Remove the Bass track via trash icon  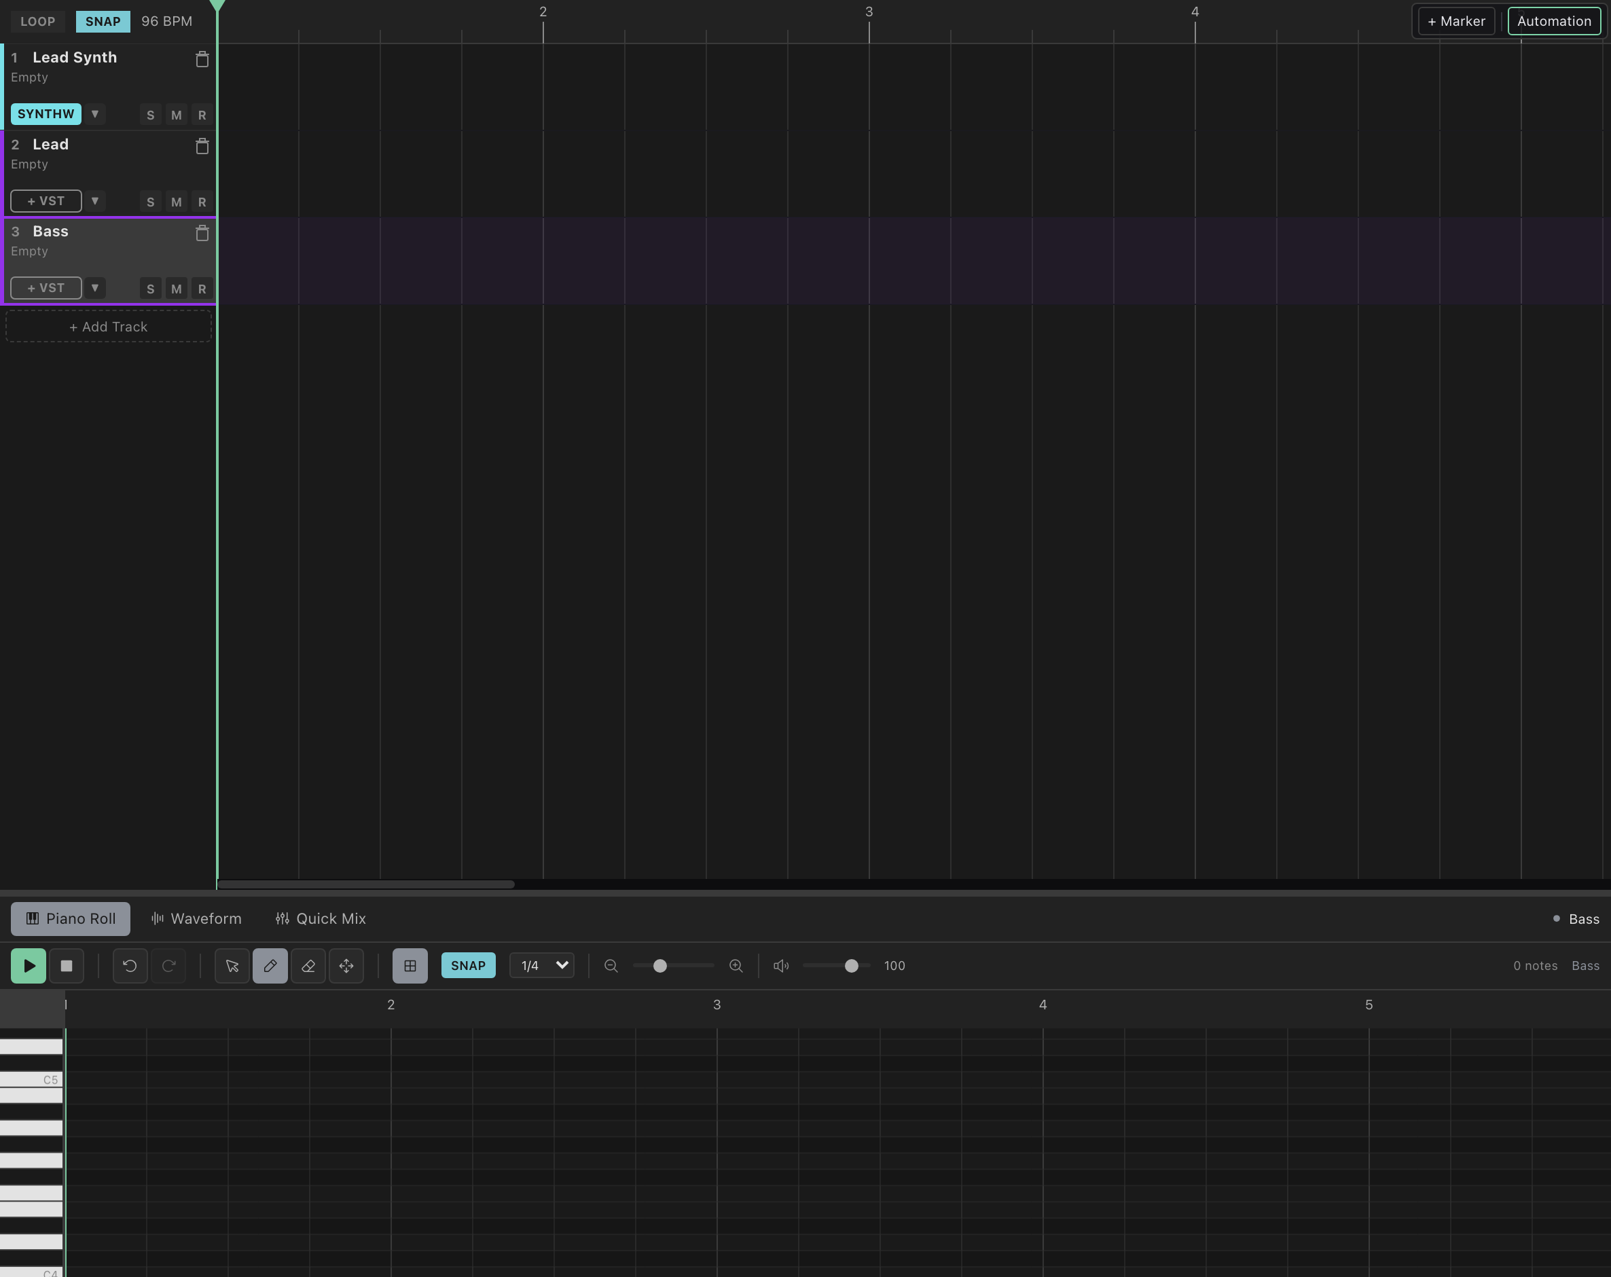click(x=202, y=233)
